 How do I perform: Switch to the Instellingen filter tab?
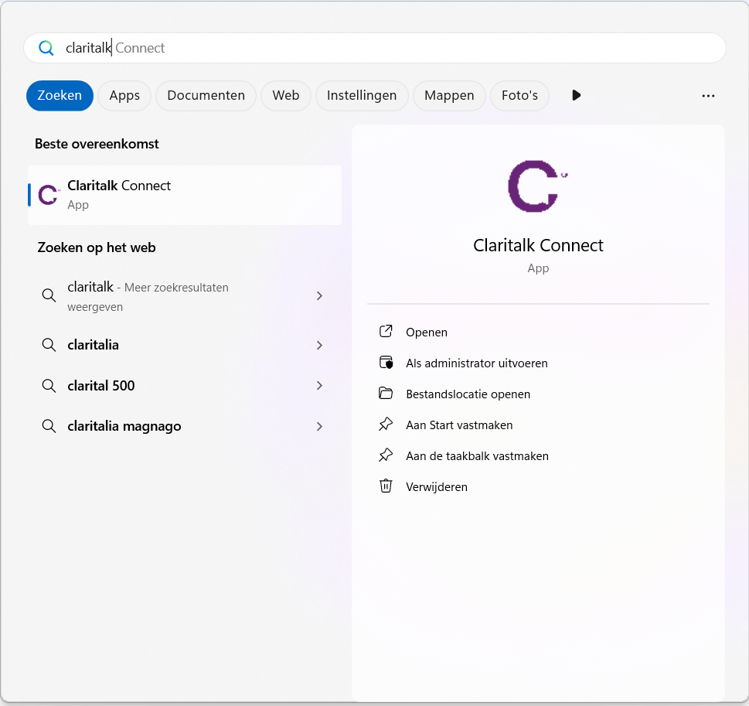click(362, 96)
